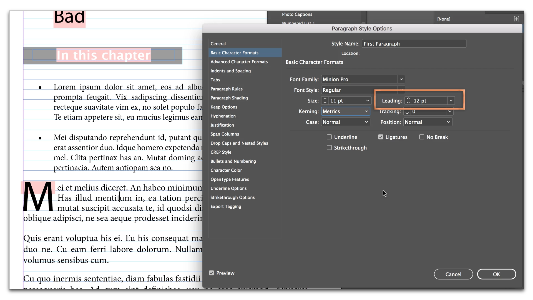Expand the Leading value dropdown

[451, 101]
